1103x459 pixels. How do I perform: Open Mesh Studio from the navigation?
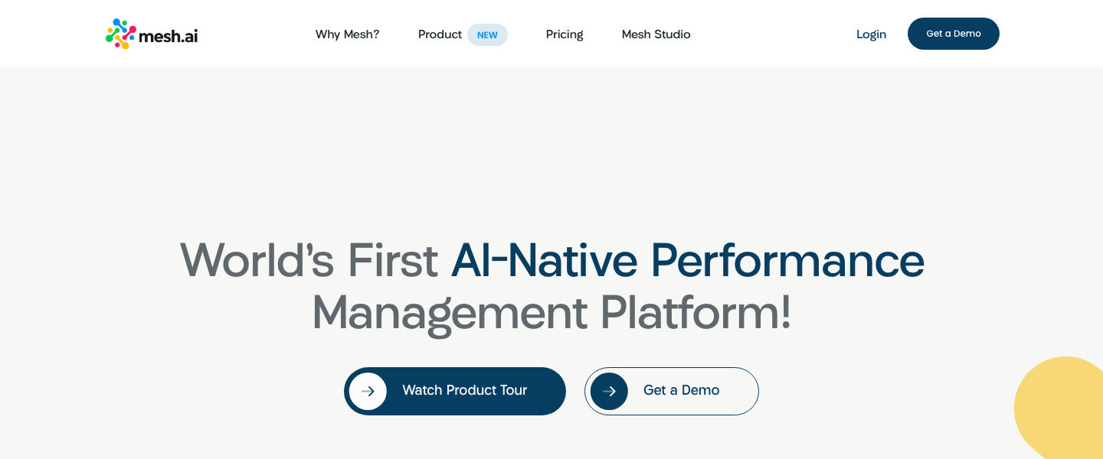[x=656, y=34]
